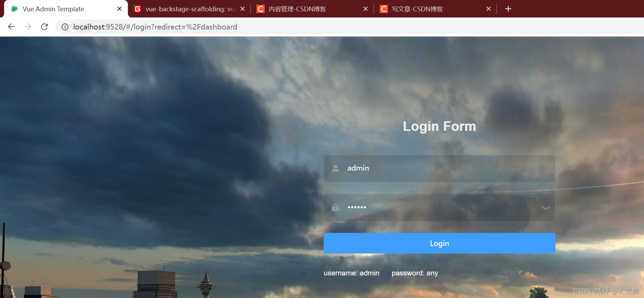The image size is (644, 298).
Task: Click the Gitee favicon on second tab
Action: 137,9
